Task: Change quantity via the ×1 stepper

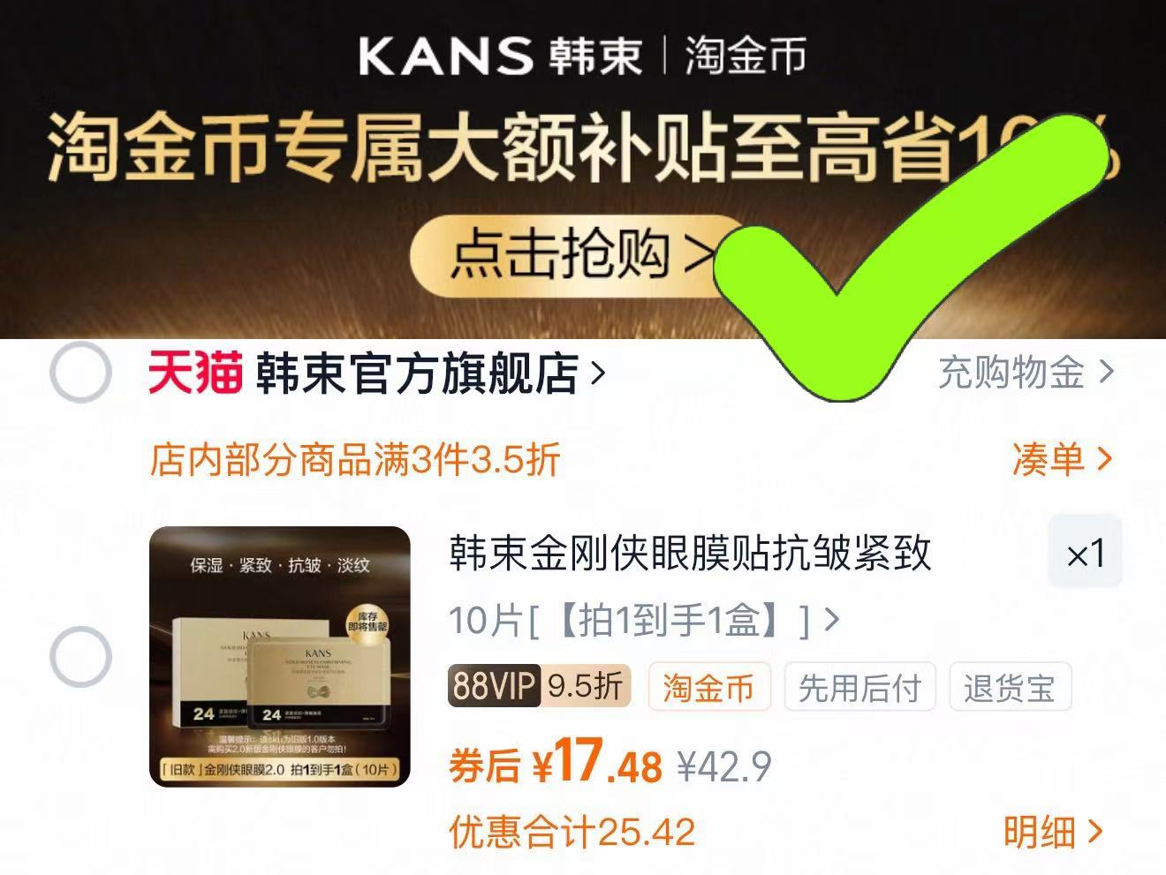Action: pyautogui.click(x=1085, y=554)
